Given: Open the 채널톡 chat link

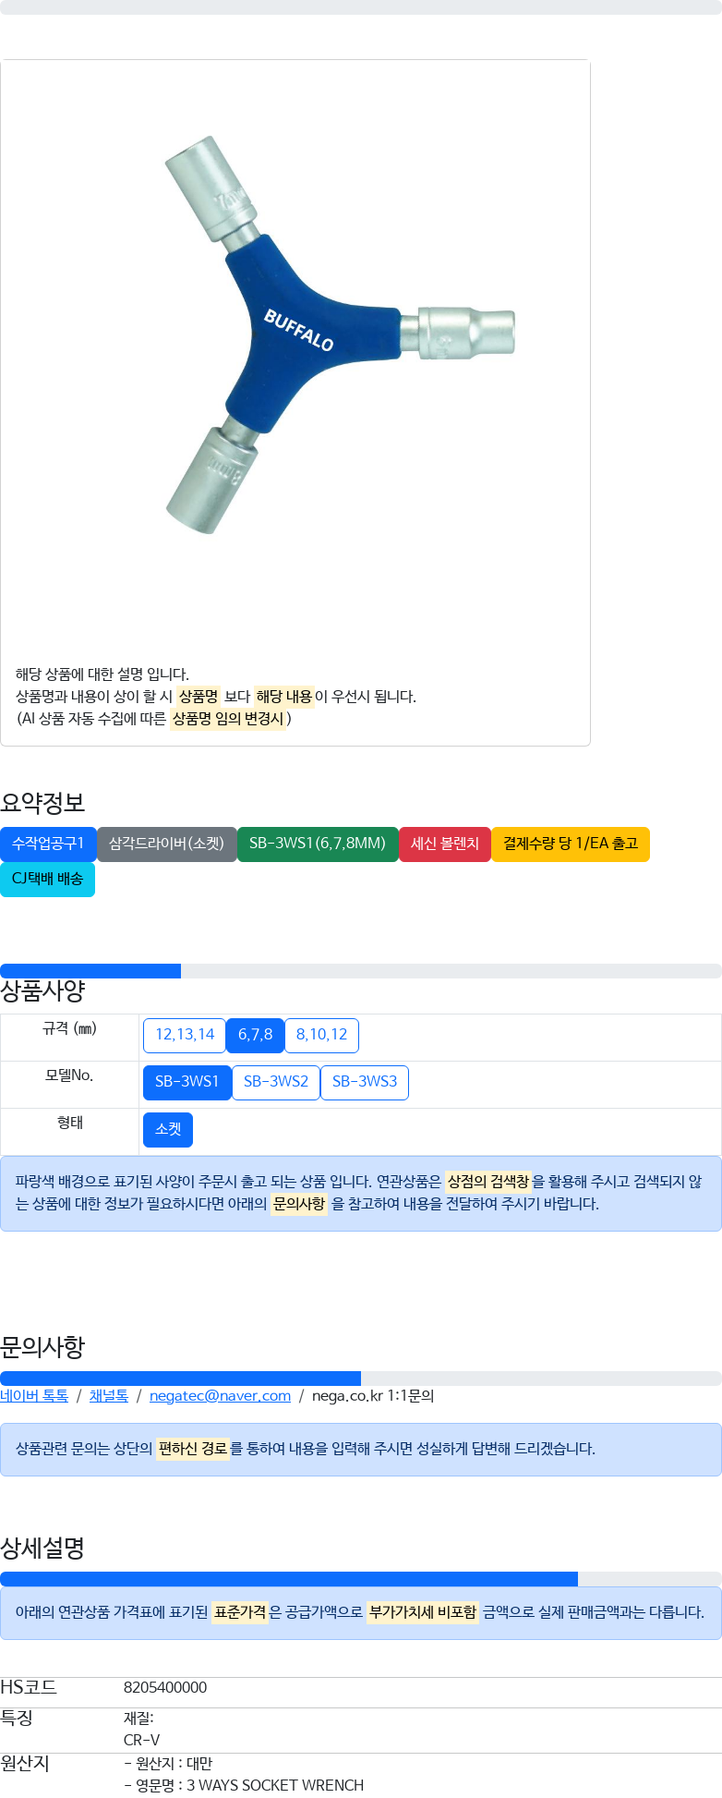Looking at the screenshot, I should coord(108,1395).
